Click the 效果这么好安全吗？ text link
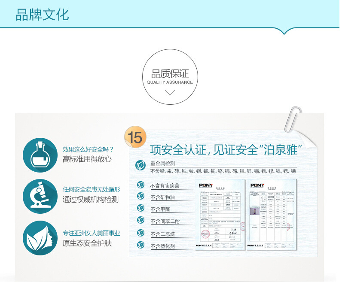This screenshot has height=282, width=345. (x=88, y=149)
